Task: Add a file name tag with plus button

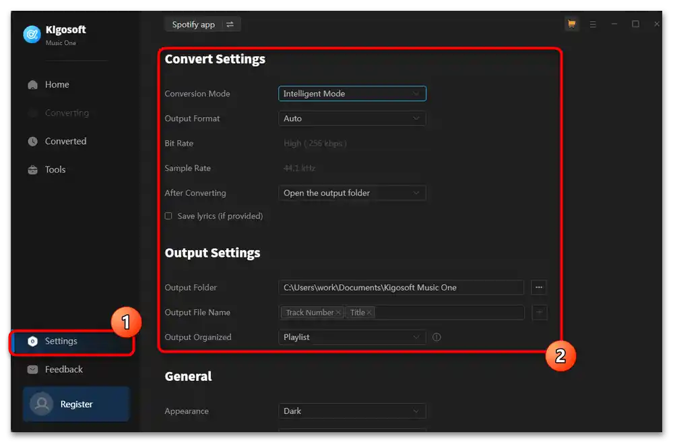Action: [540, 312]
